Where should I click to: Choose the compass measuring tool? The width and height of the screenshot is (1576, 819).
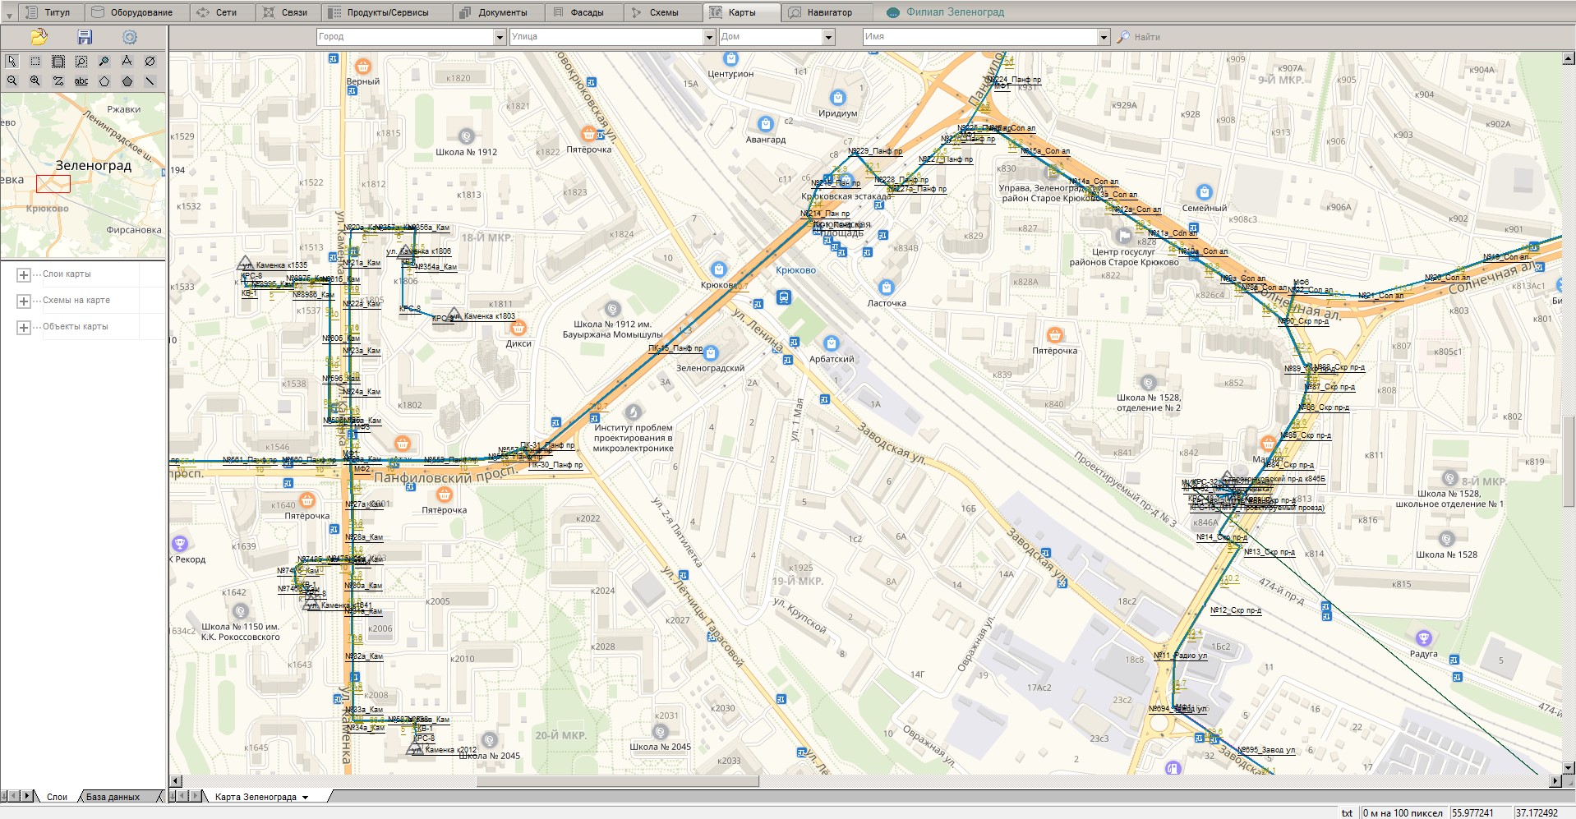coord(127,61)
